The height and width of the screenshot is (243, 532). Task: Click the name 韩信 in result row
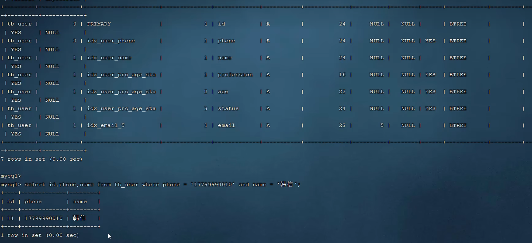pos(79,218)
